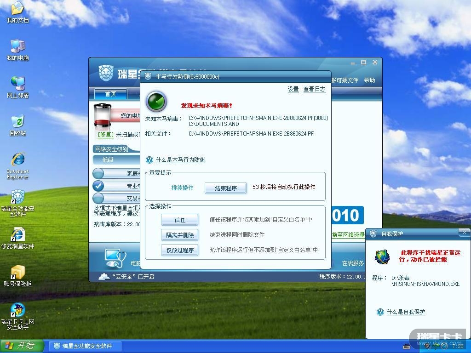This screenshot has height=353, width=471.
Task: Click the 隔离并删除 button
Action: point(180,235)
